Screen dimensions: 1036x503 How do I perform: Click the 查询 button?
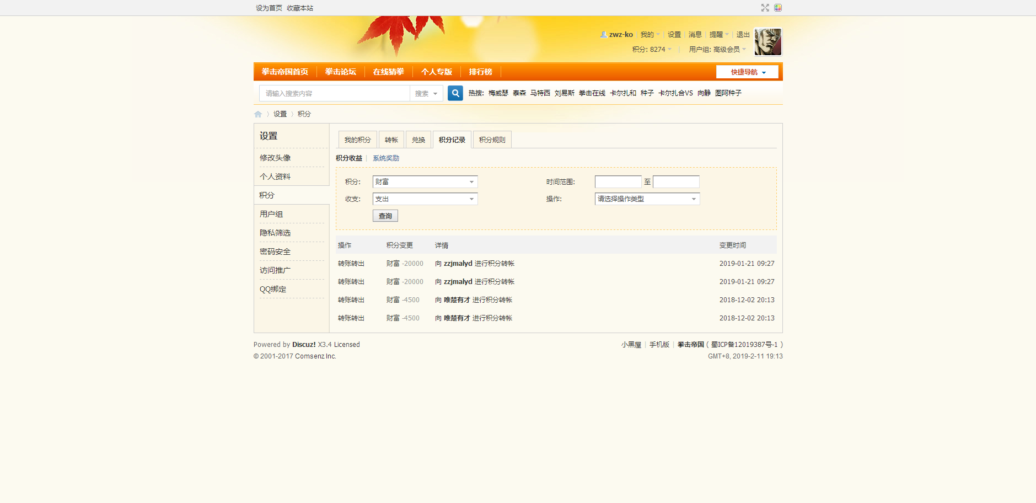[x=385, y=216]
